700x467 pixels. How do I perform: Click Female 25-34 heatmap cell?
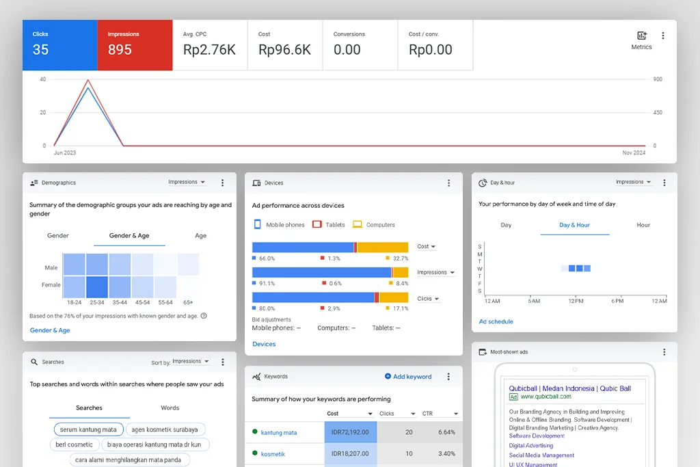[x=97, y=285]
